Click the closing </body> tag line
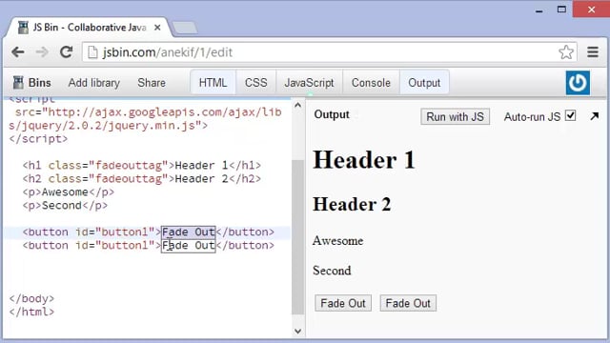The width and height of the screenshot is (610, 343). click(31, 298)
